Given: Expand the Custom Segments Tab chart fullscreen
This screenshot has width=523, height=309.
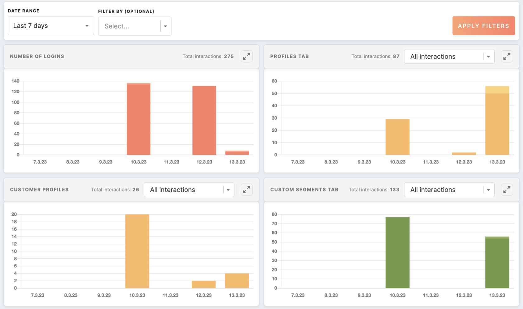Looking at the screenshot, I should 507,190.
